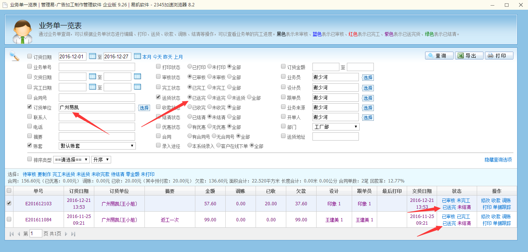Apply the 待审核 quick filter

pyautogui.click(x=29, y=174)
